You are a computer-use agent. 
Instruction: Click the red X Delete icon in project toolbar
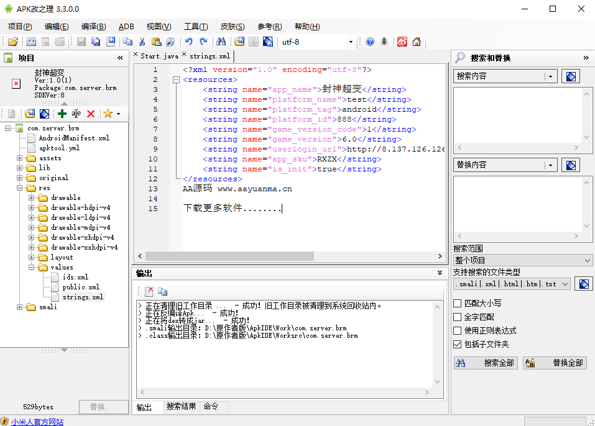(x=91, y=113)
